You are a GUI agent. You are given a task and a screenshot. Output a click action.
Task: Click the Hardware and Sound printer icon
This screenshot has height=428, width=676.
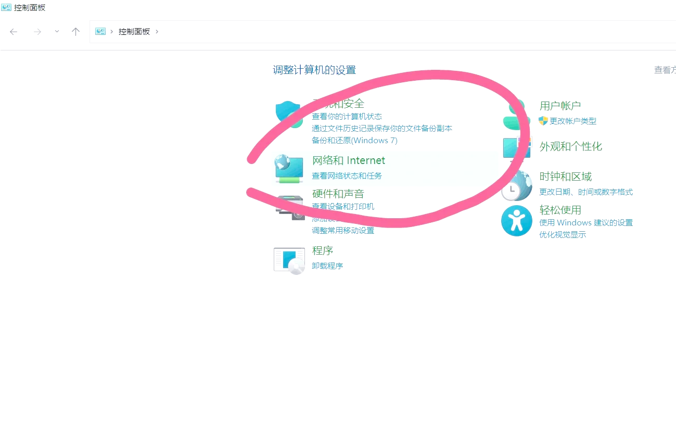tap(290, 207)
